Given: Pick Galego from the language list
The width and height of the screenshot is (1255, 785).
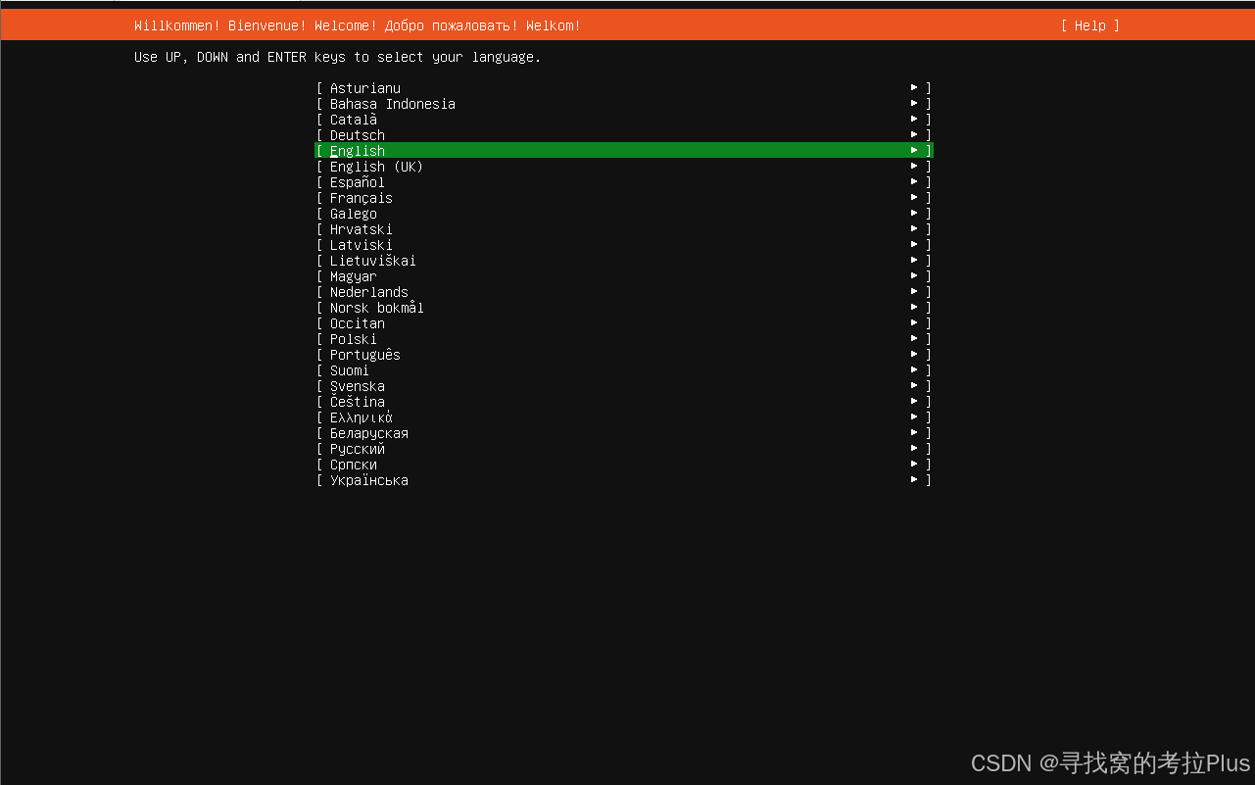Looking at the screenshot, I should click(x=624, y=214).
